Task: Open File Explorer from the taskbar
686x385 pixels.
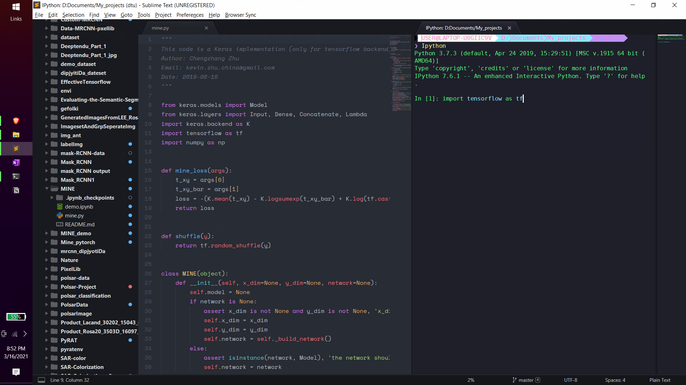Action: (x=16, y=135)
